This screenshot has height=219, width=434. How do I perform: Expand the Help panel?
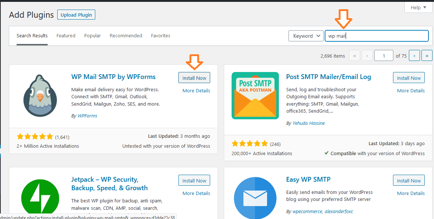418,7
